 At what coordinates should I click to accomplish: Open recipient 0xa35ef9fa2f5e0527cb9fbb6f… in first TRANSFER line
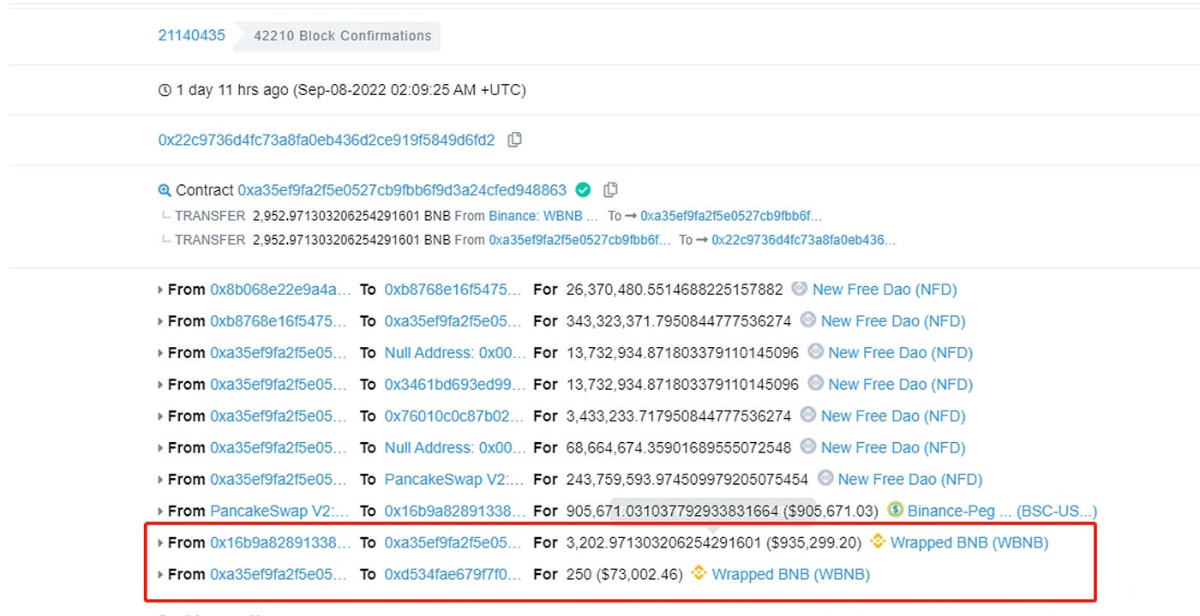731,216
